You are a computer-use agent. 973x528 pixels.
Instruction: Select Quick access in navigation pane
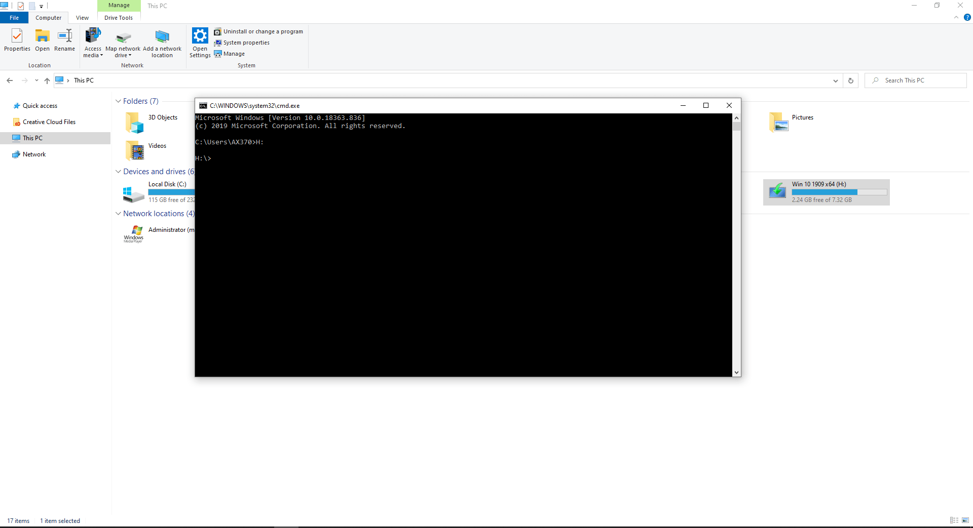(40, 106)
